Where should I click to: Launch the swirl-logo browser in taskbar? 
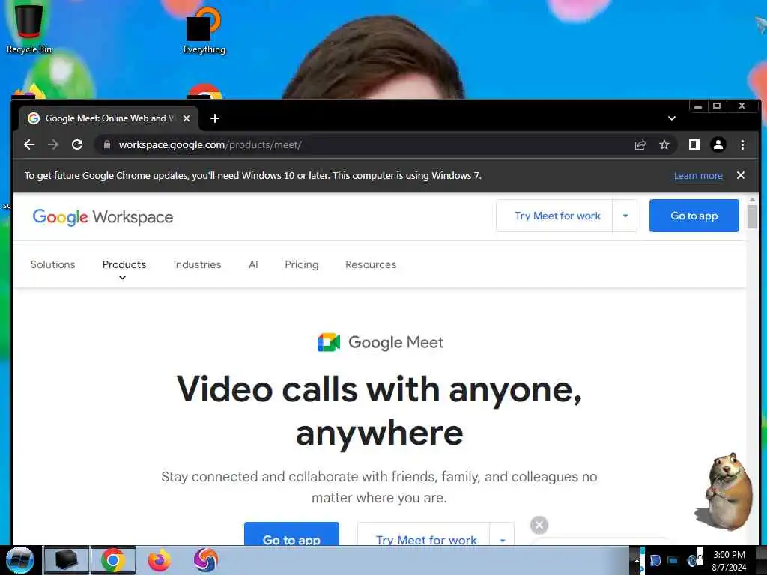click(206, 560)
